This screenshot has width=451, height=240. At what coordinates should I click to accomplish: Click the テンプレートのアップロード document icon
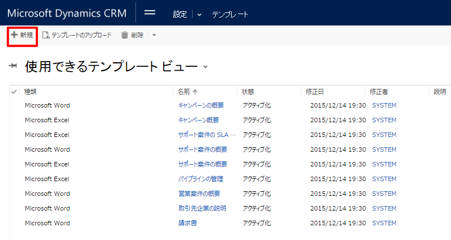(x=46, y=35)
